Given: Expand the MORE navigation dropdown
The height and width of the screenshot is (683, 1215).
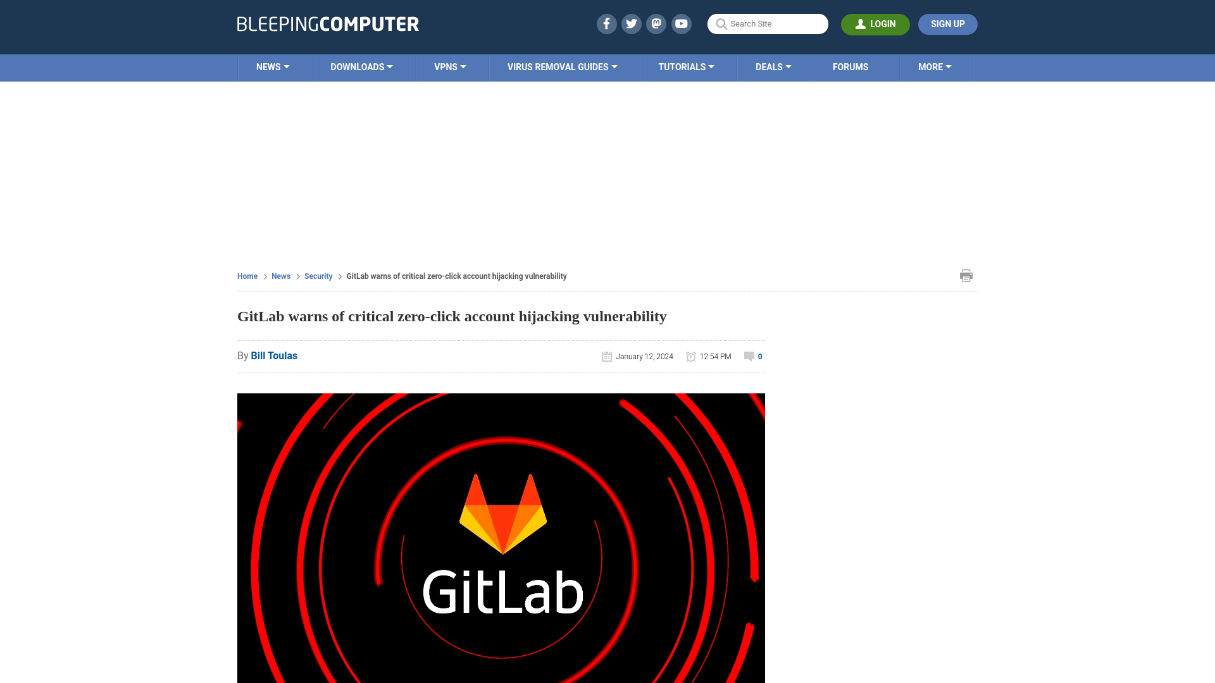Looking at the screenshot, I should (x=935, y=68).
